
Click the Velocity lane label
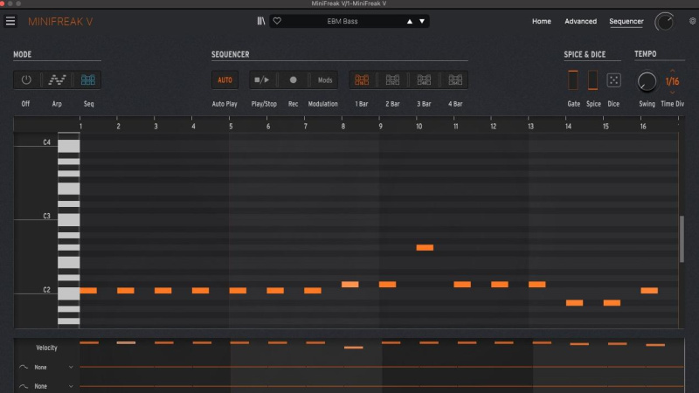tap(46, 348)
